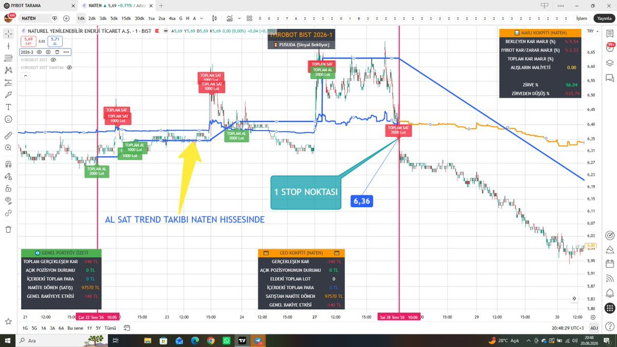Open the favorites star at bottom left
The width and height of the screenshot is (617, 347).
(8, 321)
